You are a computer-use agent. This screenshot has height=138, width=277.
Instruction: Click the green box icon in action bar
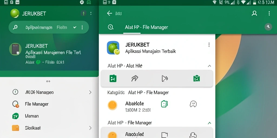(x=196, y=78)
